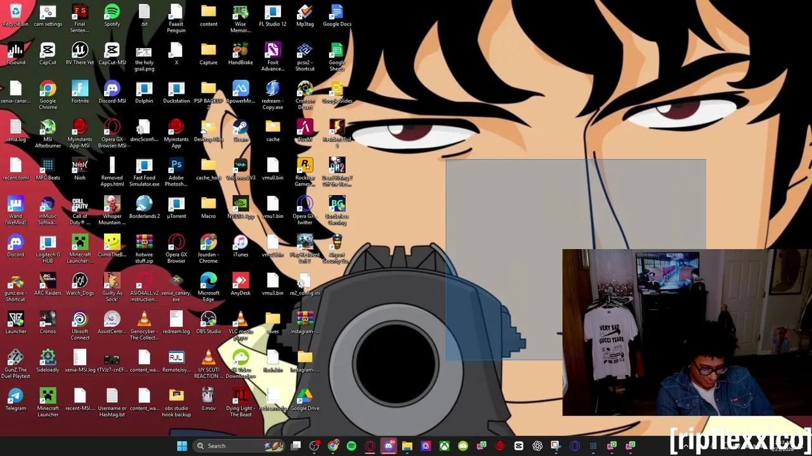Image resolution: width=812 pixels, height=456 pixels.
Task: Select the AnyDesk shortcut icon
Action: (240, 284)
